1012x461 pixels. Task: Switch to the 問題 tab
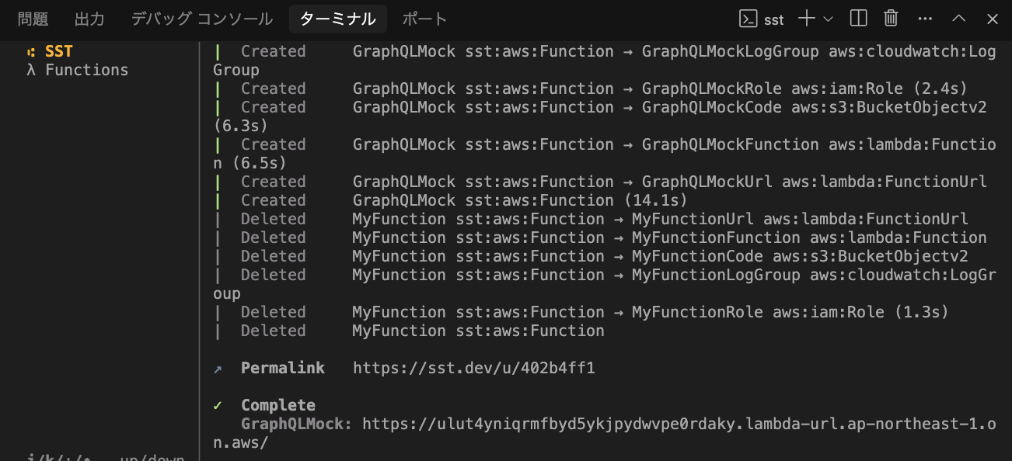[x=32, y=18]
